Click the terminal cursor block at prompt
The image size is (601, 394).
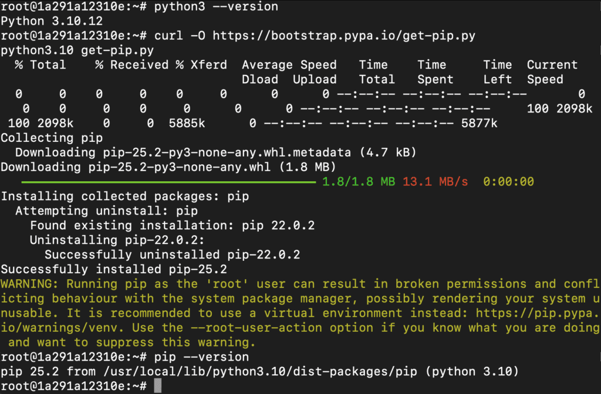[x=157, y=386]
